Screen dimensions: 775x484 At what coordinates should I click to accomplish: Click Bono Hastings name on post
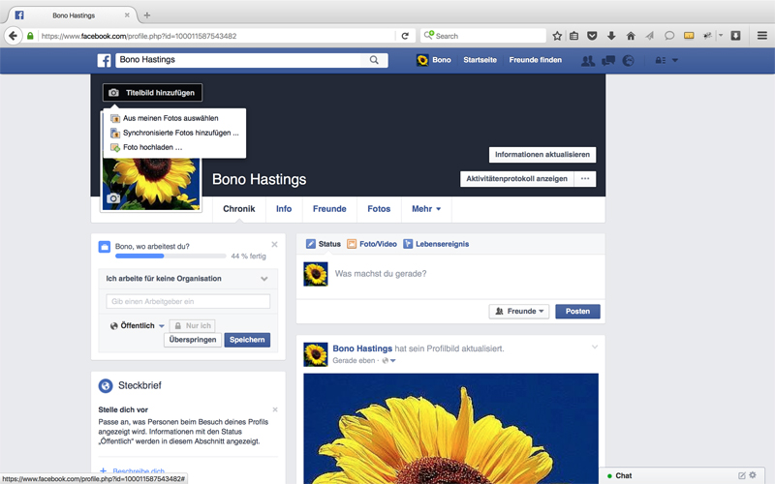362,348
